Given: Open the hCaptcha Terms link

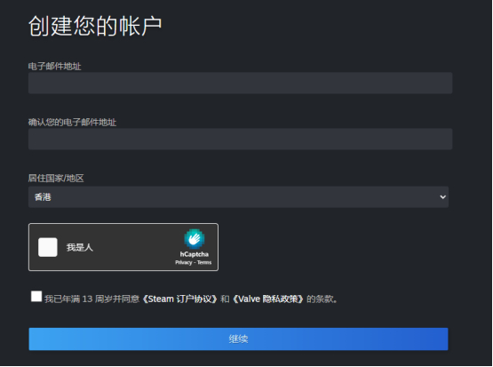Looking at the screenshot, I should coord(204,263).
